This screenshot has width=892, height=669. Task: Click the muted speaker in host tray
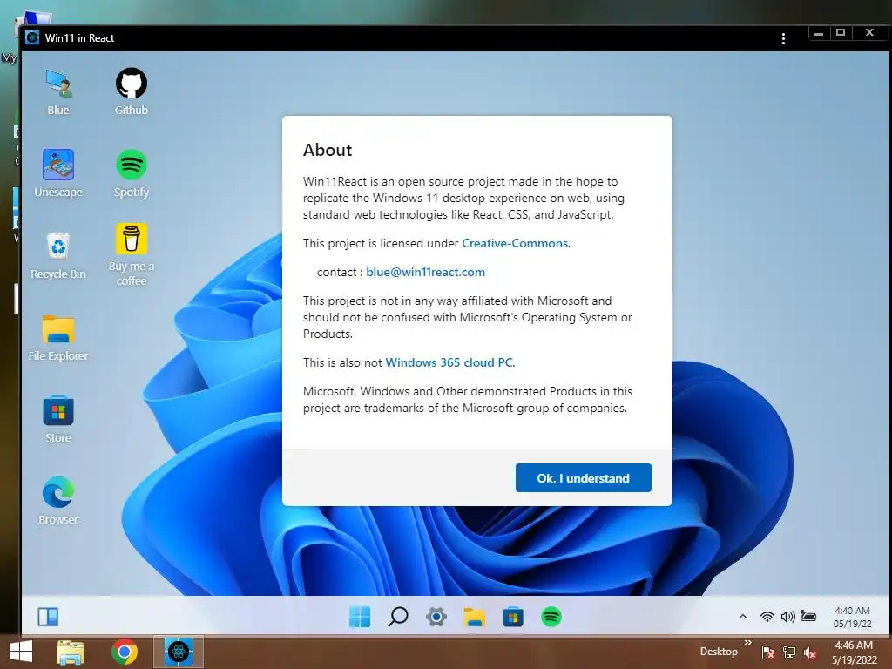point(810,652)
